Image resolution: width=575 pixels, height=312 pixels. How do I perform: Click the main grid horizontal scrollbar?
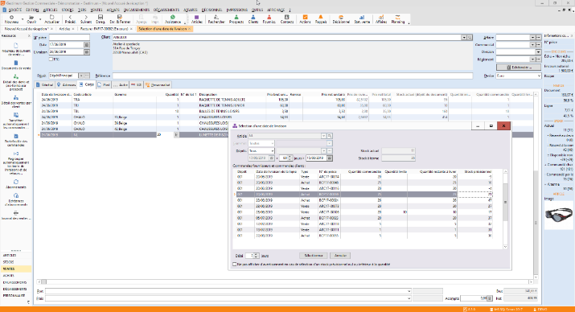tap(285, 282)
